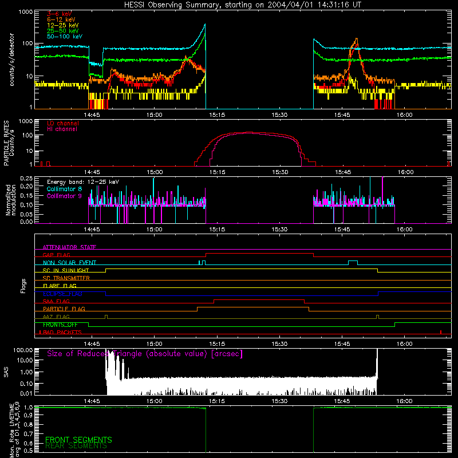
Task: Click the particle rate curve plateau
Action: [x=248, y=133]
